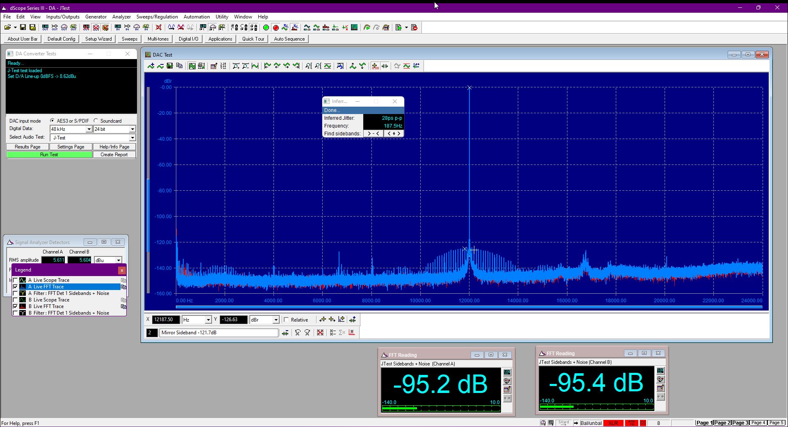Image resolution: width=788 pixels, height=427 pixels.
Task: Click the Create Report button
Action: click(114, 155)
